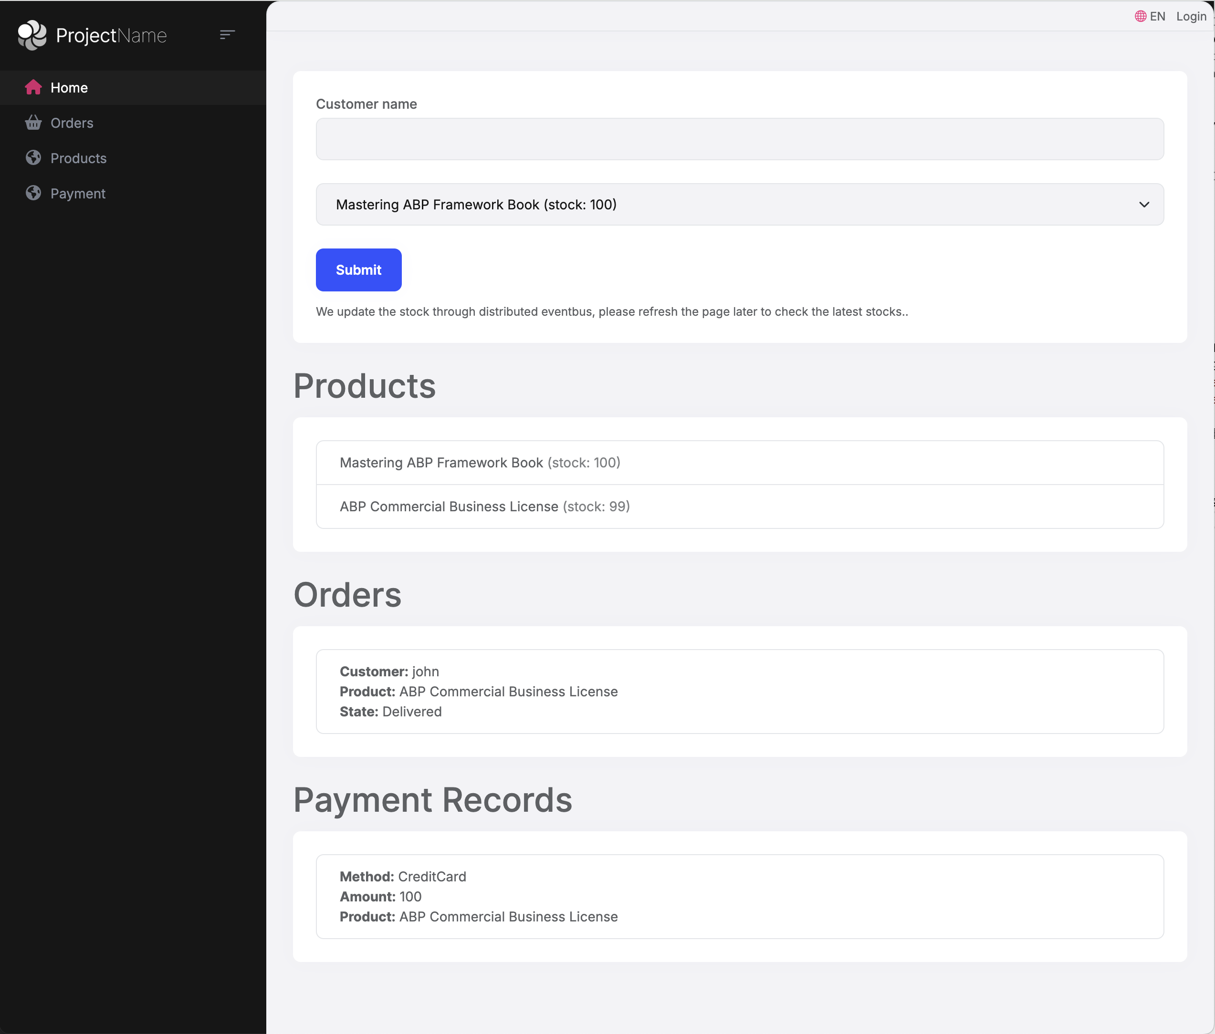Image resolution: width=1215 pixels, height=1034 pixels.
Task: Open the EN language selector
Action: coord(1157,16)
